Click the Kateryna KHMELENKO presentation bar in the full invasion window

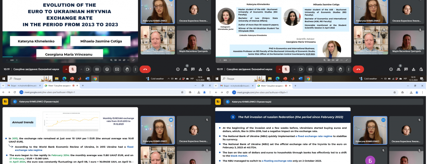point(324,102)
